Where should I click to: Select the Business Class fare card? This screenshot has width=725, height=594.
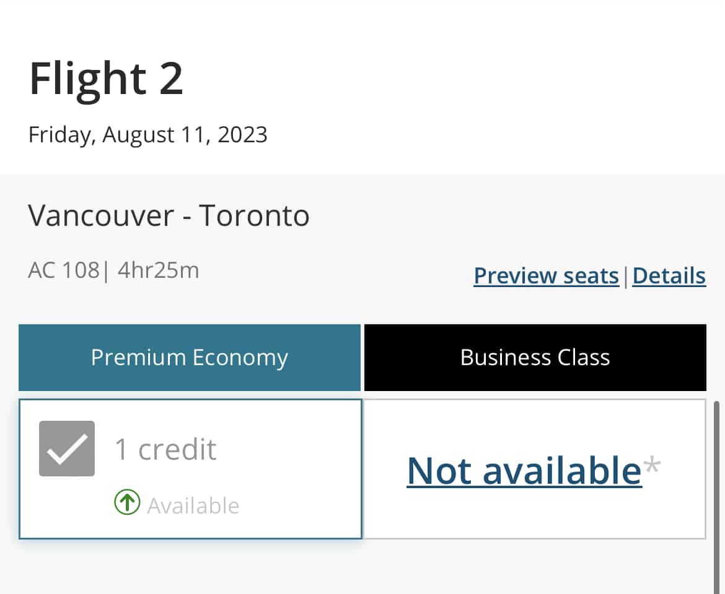(x=535, y=469)
